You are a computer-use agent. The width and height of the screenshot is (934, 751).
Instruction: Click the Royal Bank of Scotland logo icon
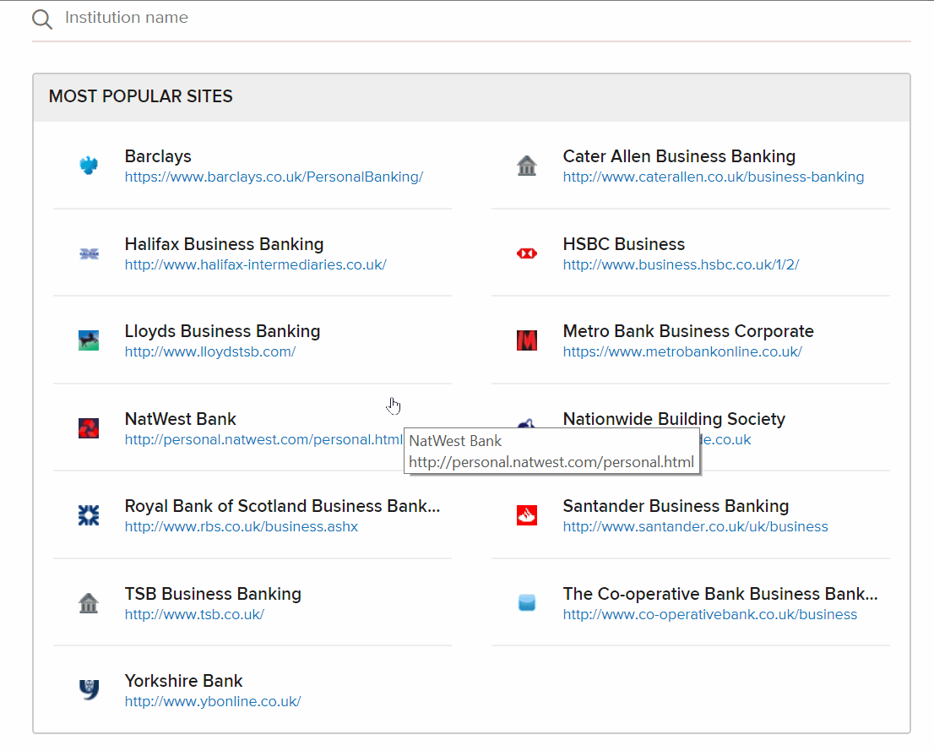(x=89, y=515)
